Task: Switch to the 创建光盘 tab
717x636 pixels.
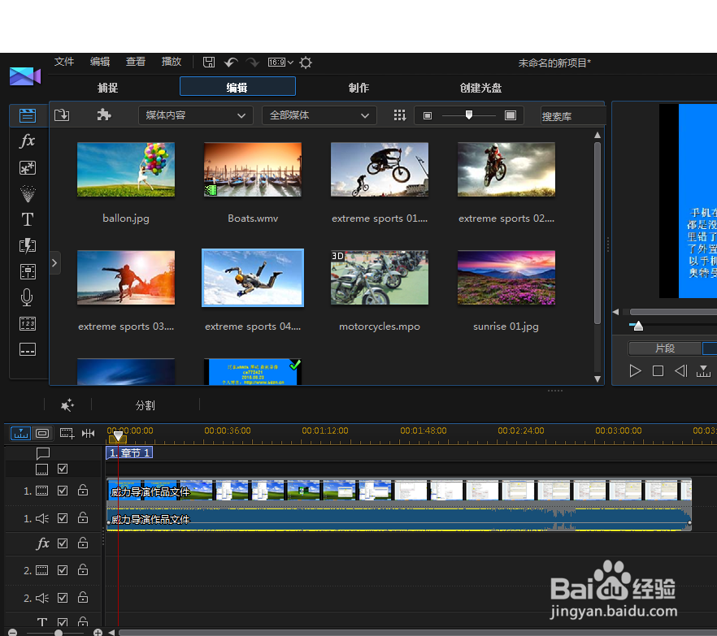Action: 480,88
